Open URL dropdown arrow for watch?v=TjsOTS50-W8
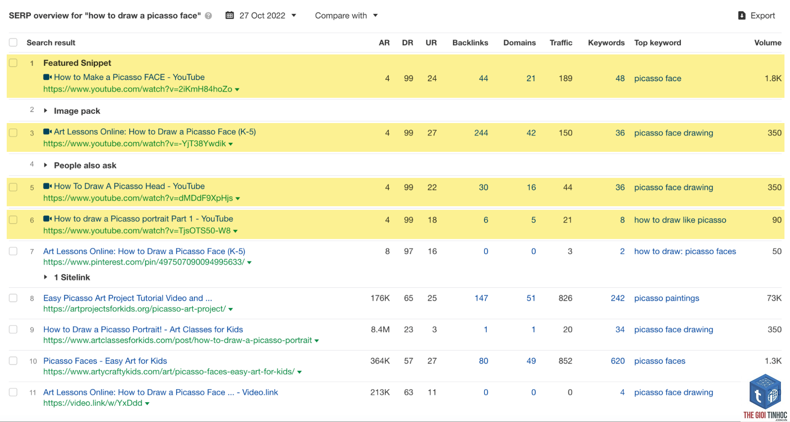 click(x=236, y=231)
